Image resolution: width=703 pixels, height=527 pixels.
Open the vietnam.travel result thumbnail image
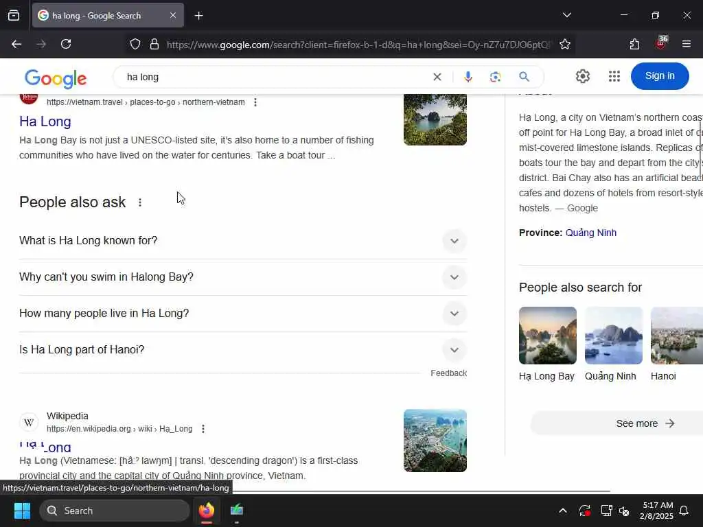(435, 119)
